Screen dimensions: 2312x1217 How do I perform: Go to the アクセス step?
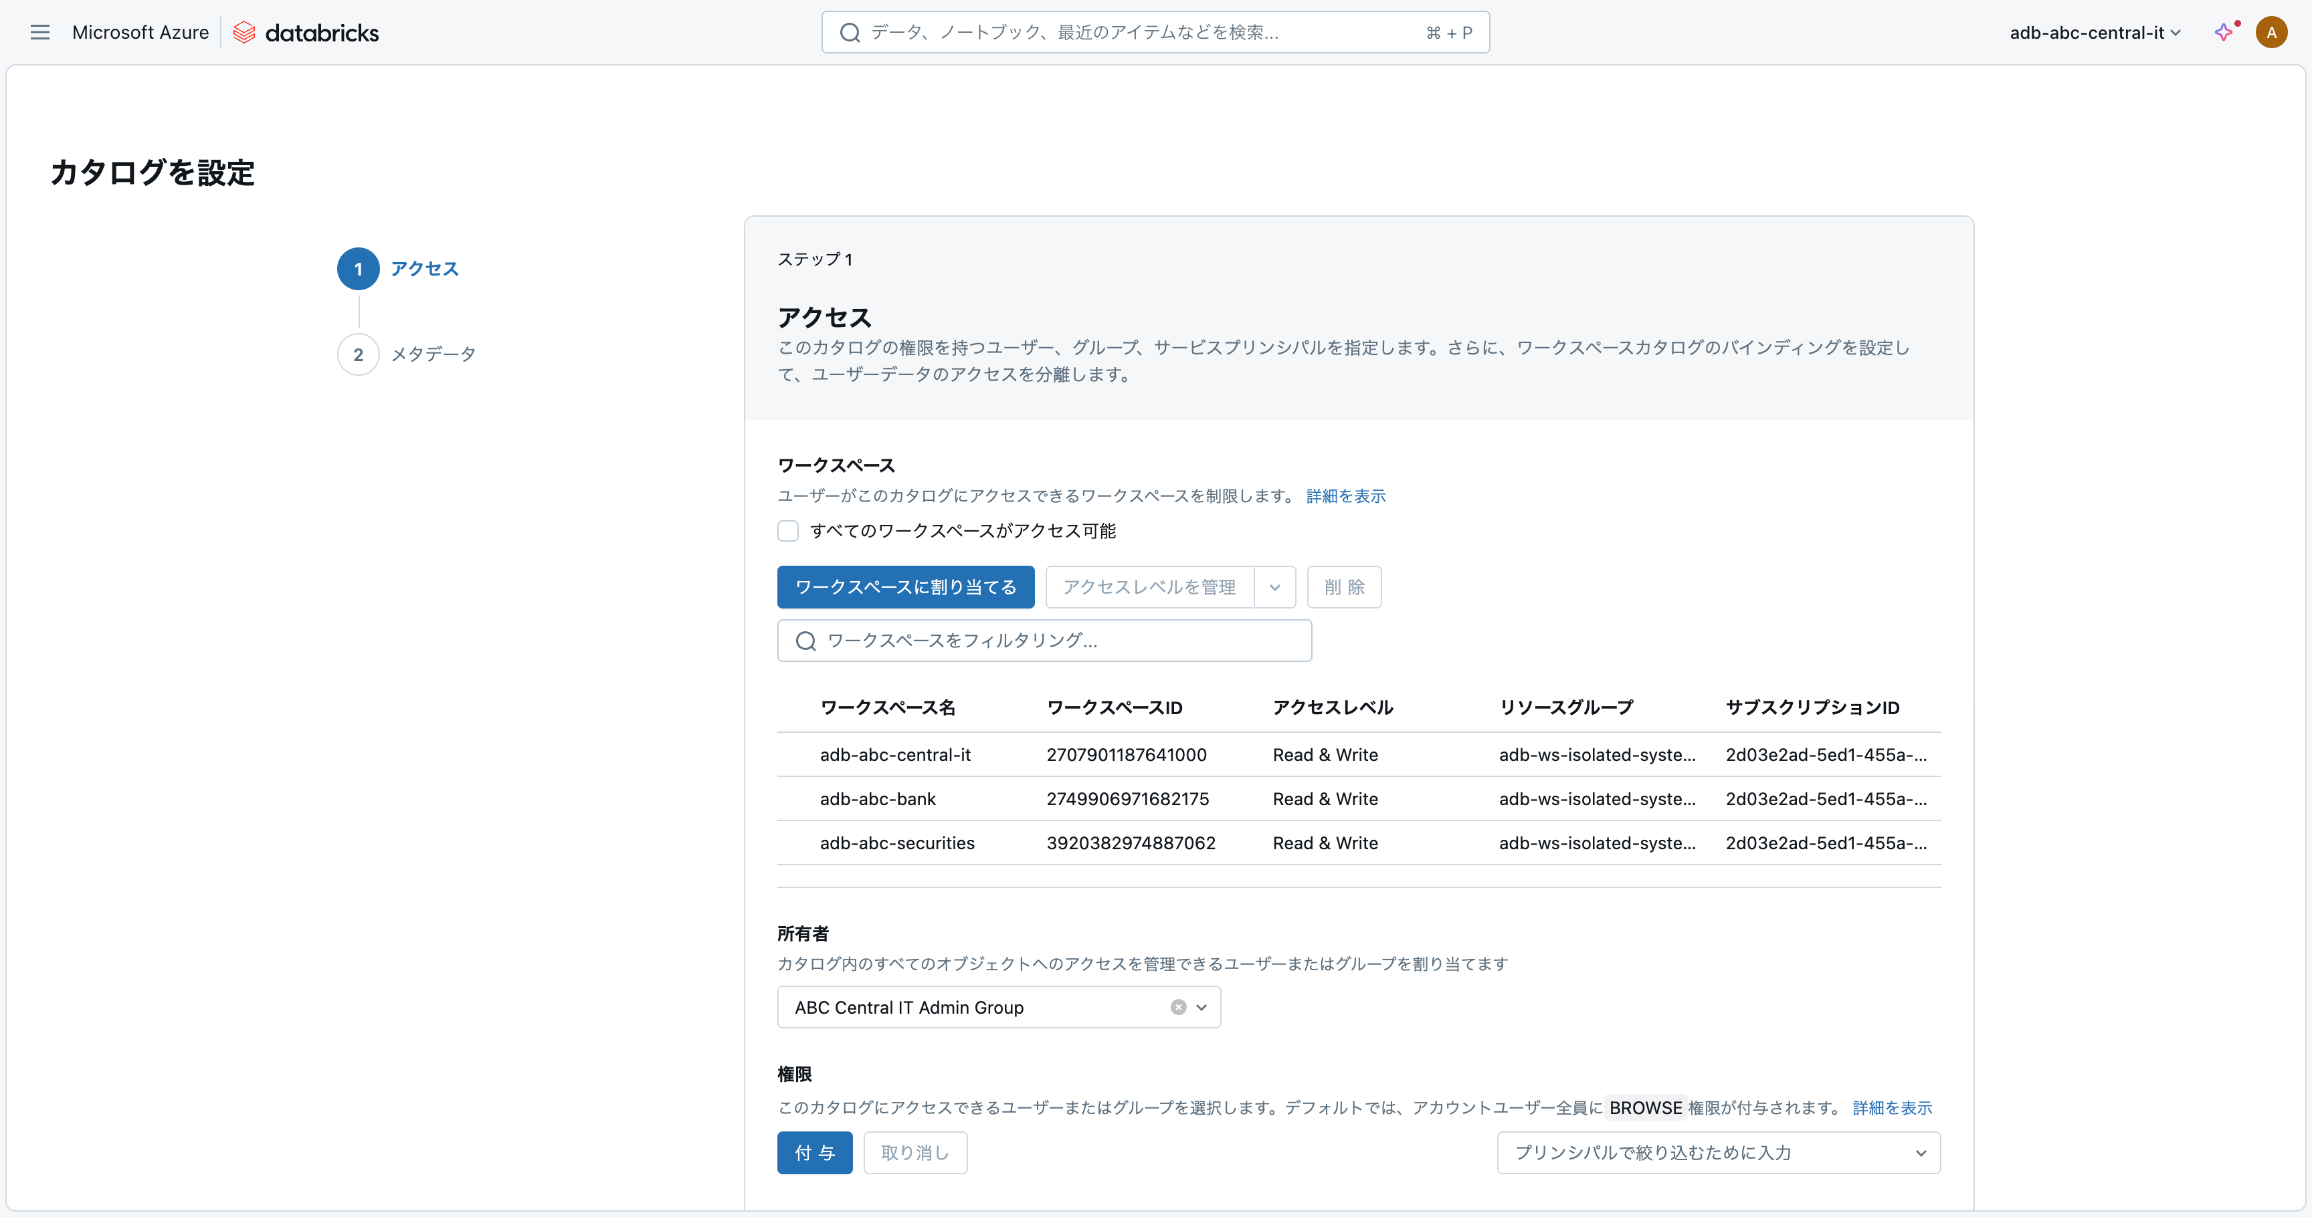[423, 268]
